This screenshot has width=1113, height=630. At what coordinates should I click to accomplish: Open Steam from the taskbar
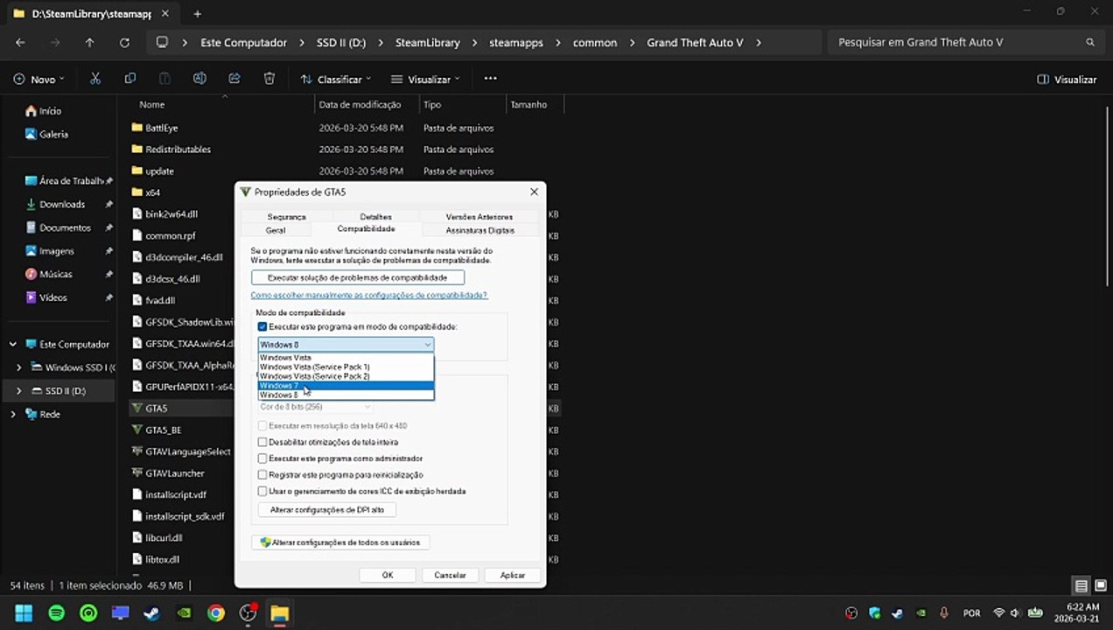click(x=152, y=613)
